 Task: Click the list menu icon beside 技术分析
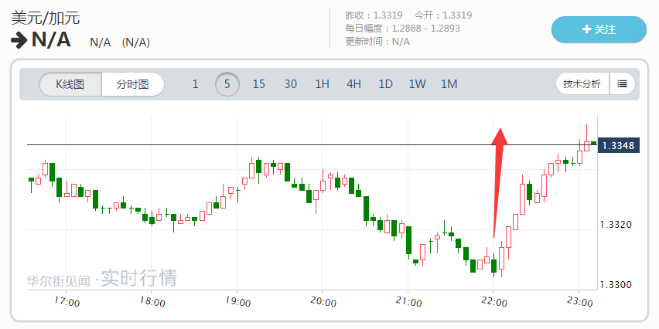(623, 84)
